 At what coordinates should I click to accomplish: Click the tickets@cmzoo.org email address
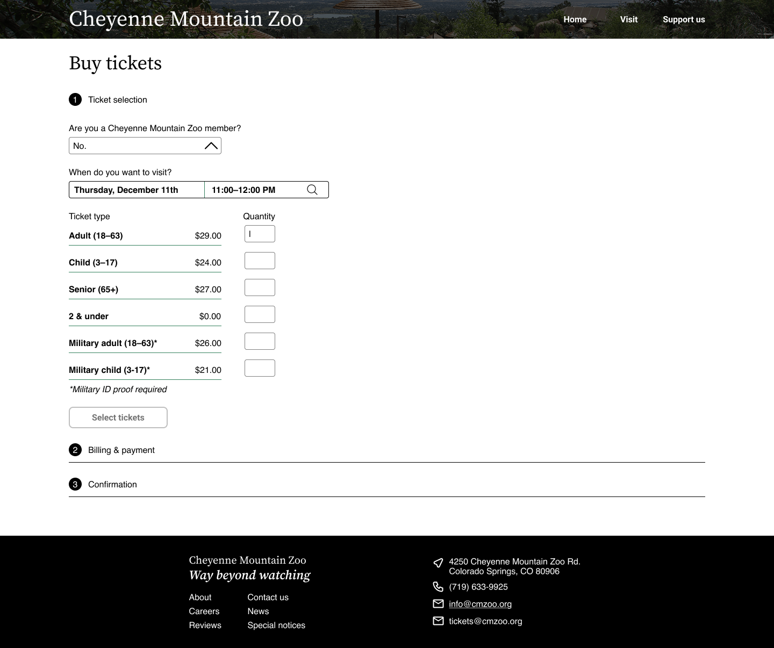point(485,621)
